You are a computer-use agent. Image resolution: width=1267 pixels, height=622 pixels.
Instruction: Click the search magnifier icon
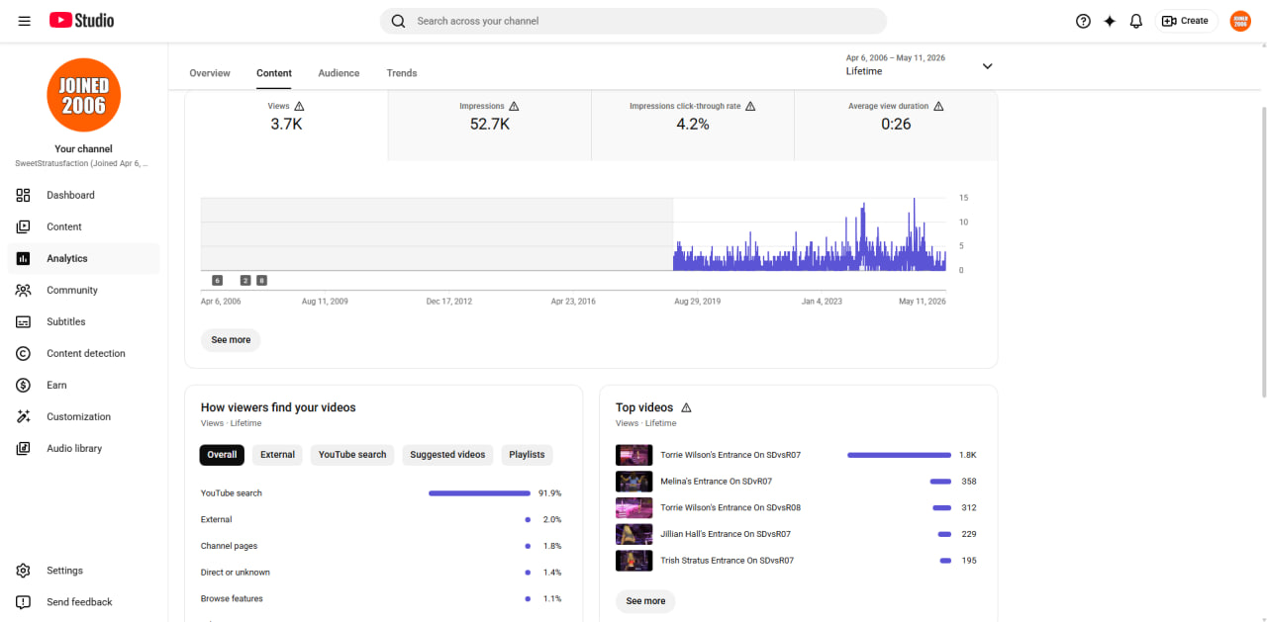398,21
